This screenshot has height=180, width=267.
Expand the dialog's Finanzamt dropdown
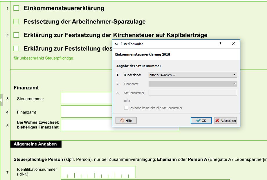click(193, 84)
